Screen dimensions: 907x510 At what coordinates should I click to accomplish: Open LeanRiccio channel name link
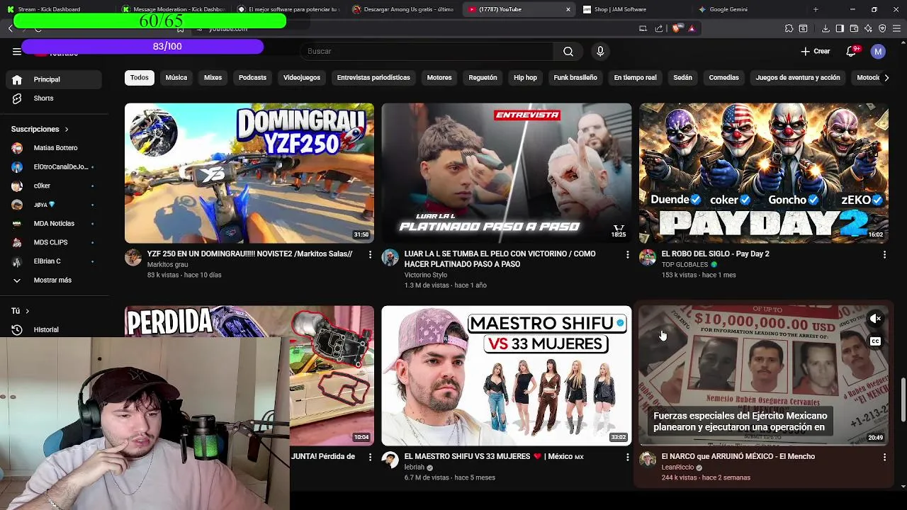pyautogui.click(x=677, y=467)
